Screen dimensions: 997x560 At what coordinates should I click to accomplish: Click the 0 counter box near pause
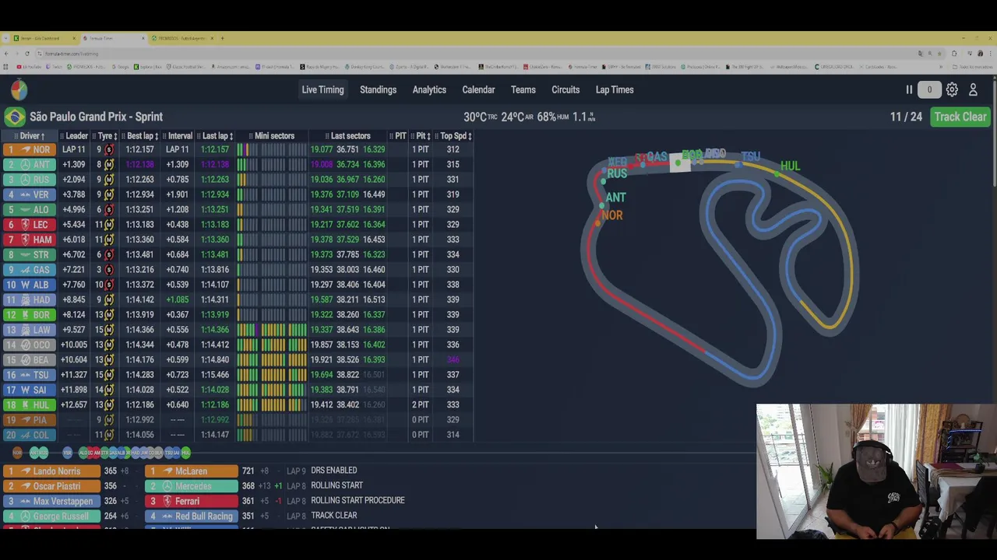929,89
